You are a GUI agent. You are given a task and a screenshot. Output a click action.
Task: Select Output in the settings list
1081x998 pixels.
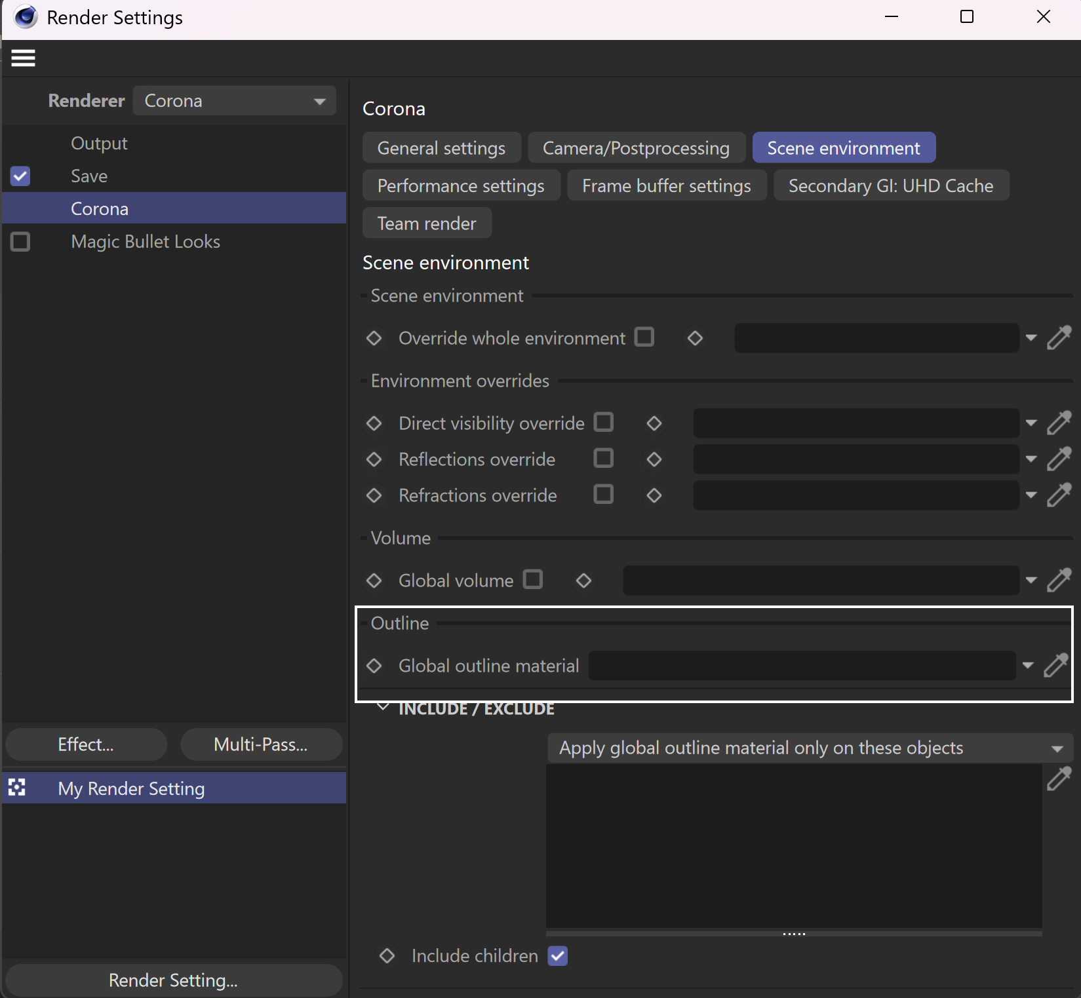coord(99,144)
